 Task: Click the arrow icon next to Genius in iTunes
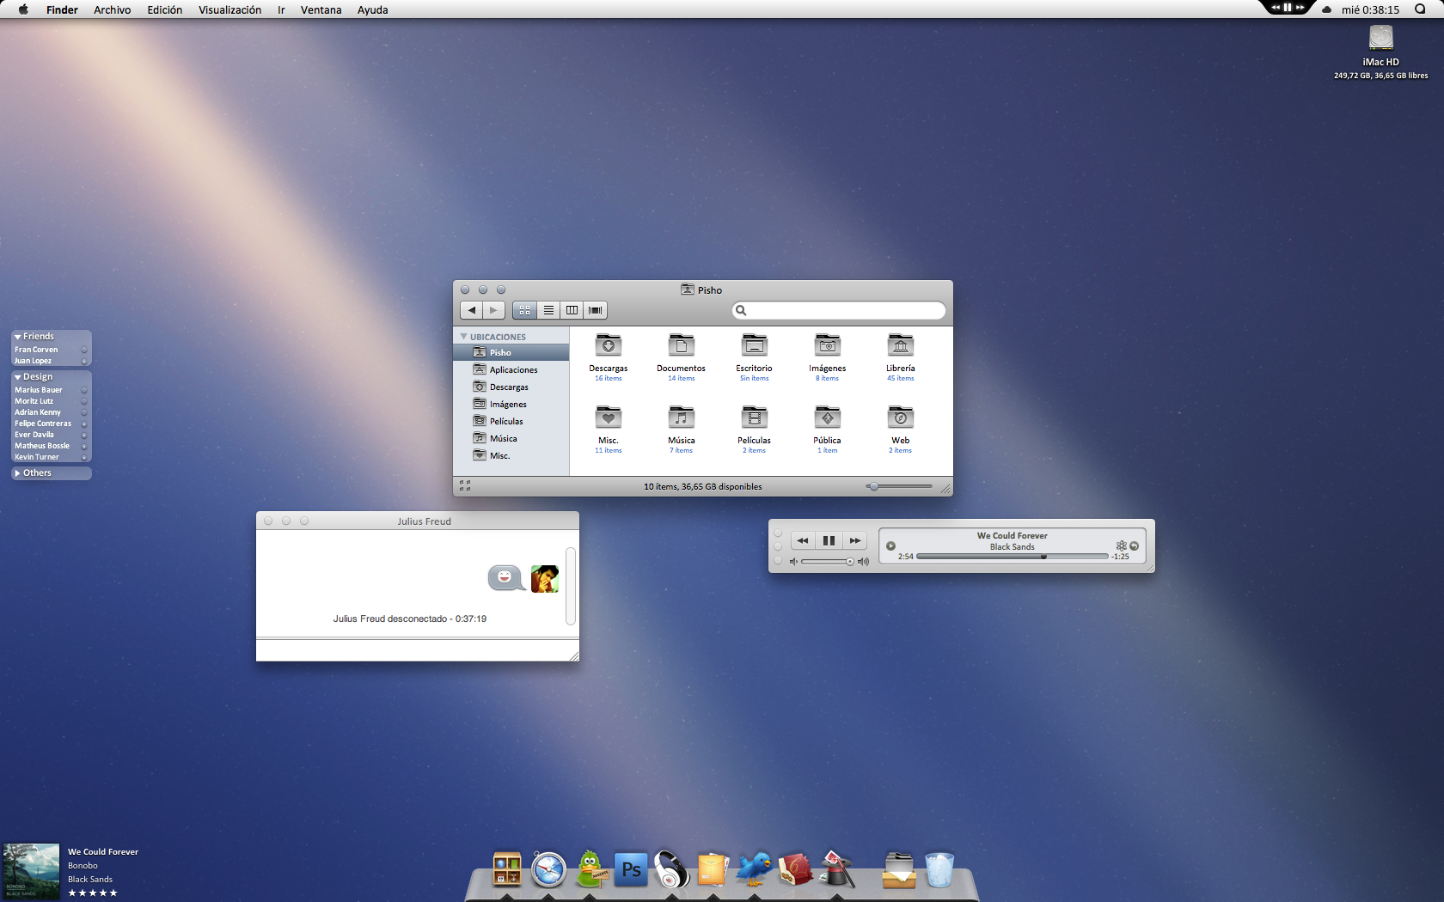coord(1135,545)
